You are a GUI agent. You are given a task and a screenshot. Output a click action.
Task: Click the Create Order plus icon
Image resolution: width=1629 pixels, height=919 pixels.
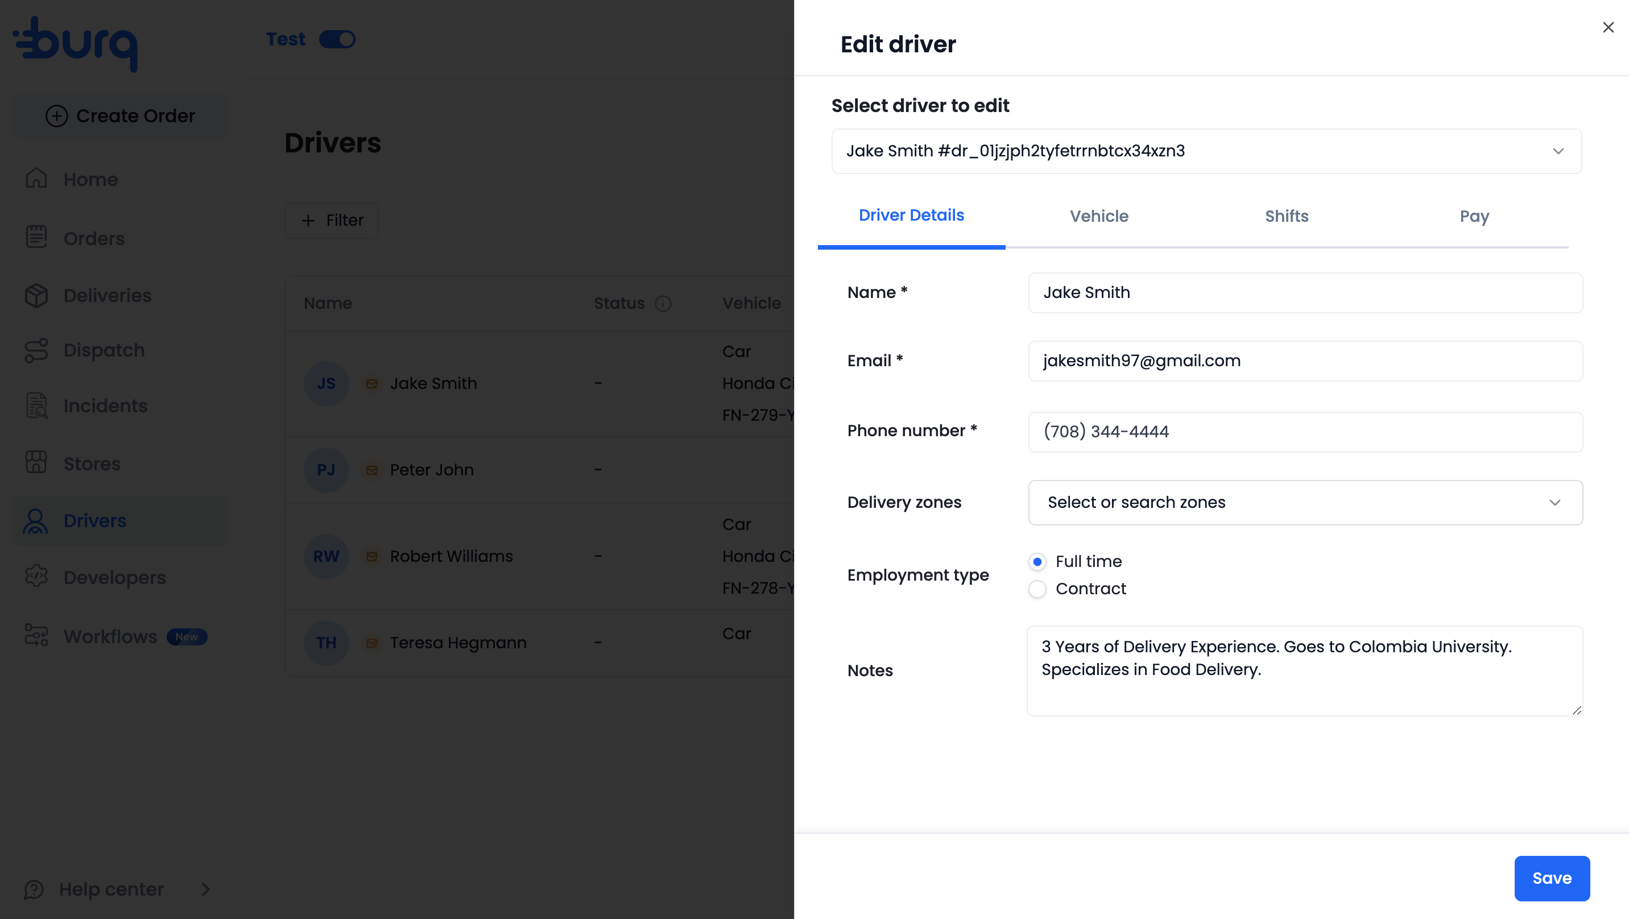pos(56,116)
